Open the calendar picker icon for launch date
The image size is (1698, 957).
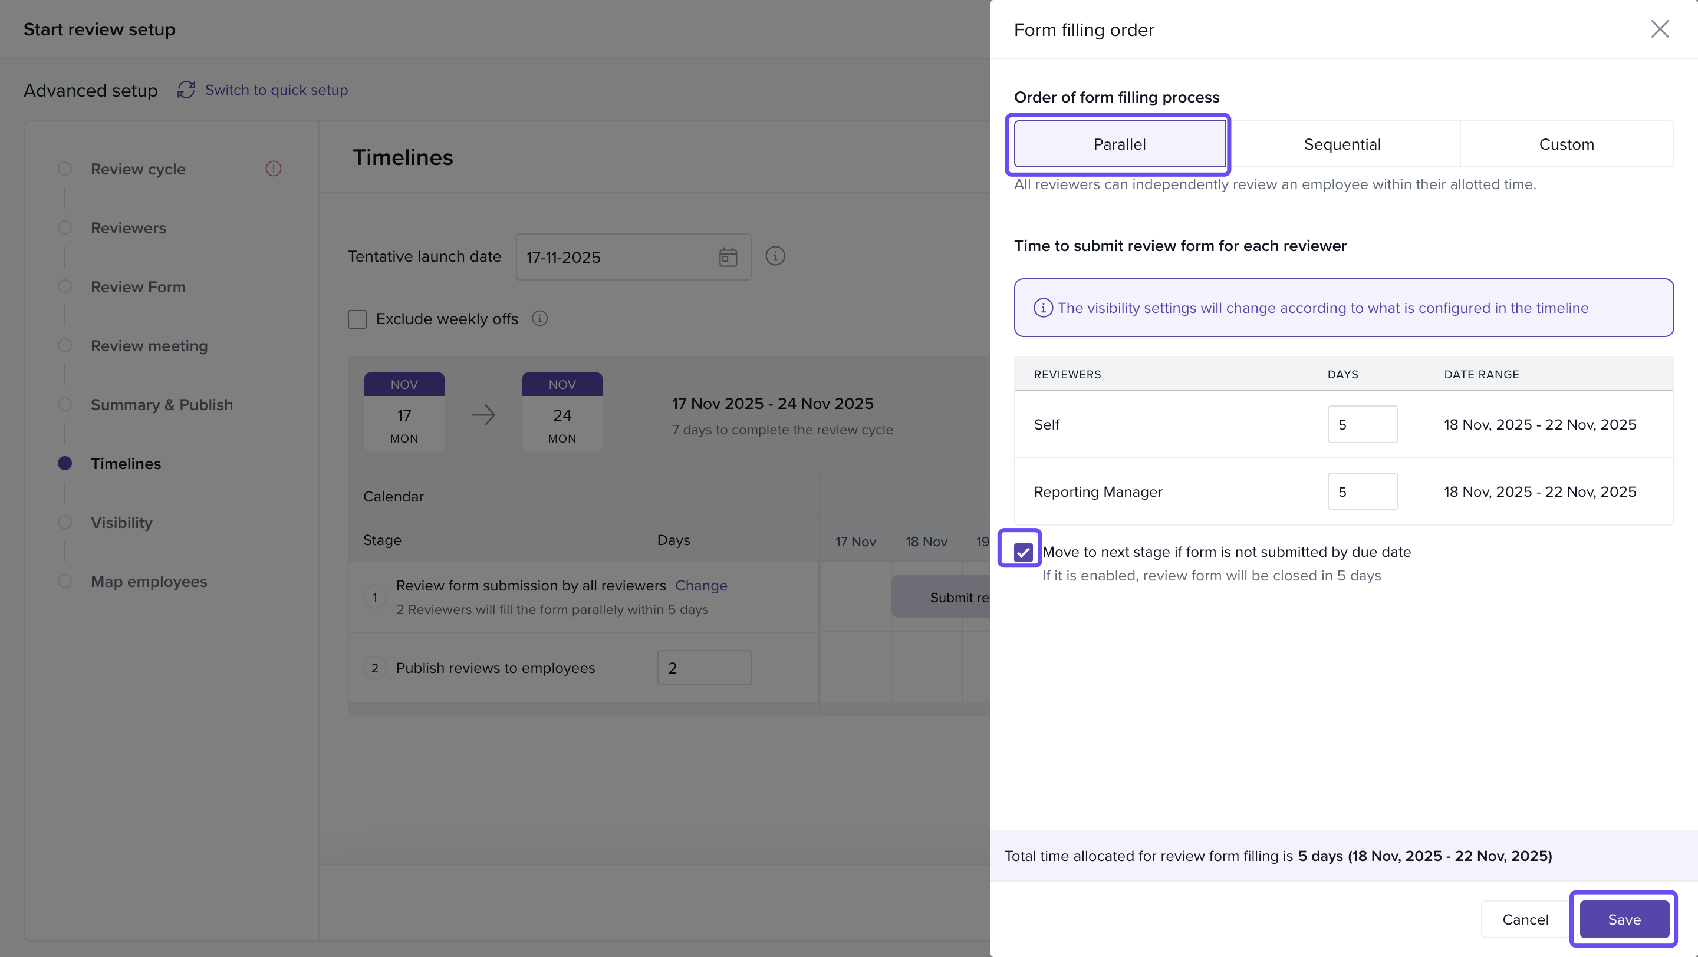728,257
